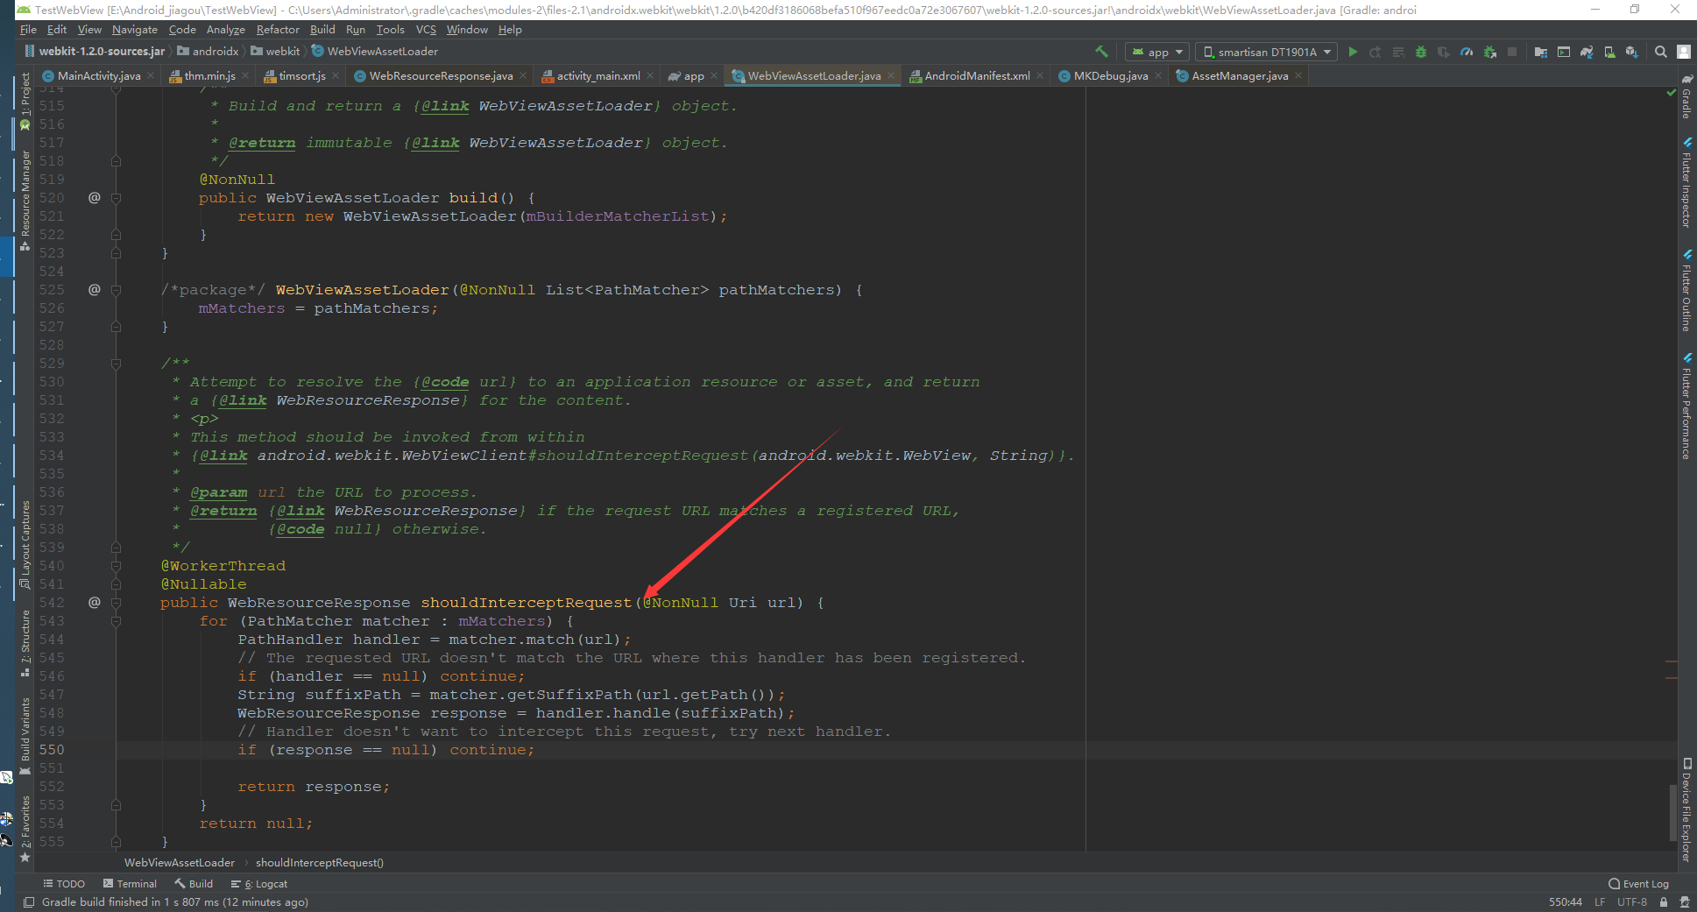Toggle the Structure tool window
Viewport: 1697px width, 912px height.
[25, 644]
